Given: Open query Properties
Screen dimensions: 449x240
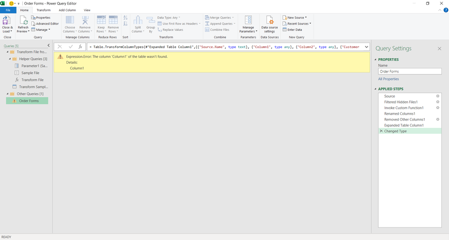Looking at the screenshot, I should [x=40, y=18].
